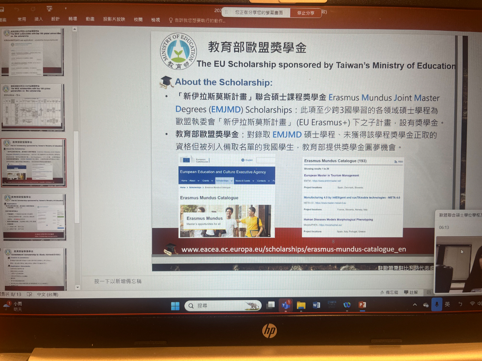
Task: Toggle the microphone icon in system tray
Action: click(x=436, y=304)
